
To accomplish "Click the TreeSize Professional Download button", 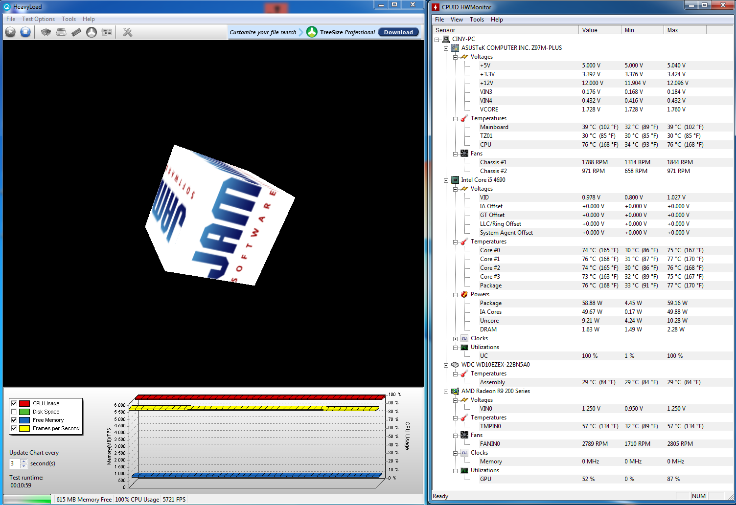I will point(398,32).
